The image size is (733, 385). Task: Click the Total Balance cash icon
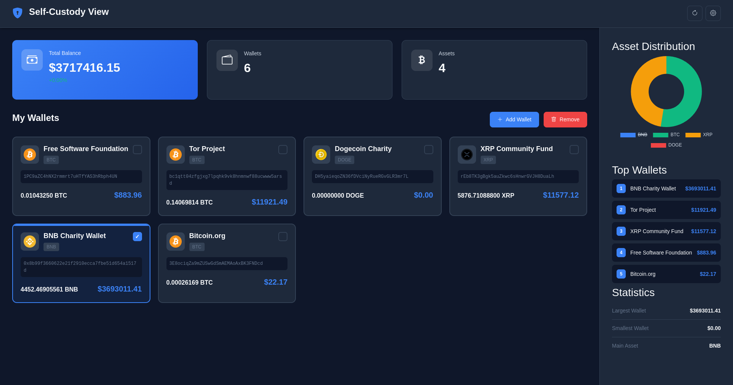[x=32, y=60]
